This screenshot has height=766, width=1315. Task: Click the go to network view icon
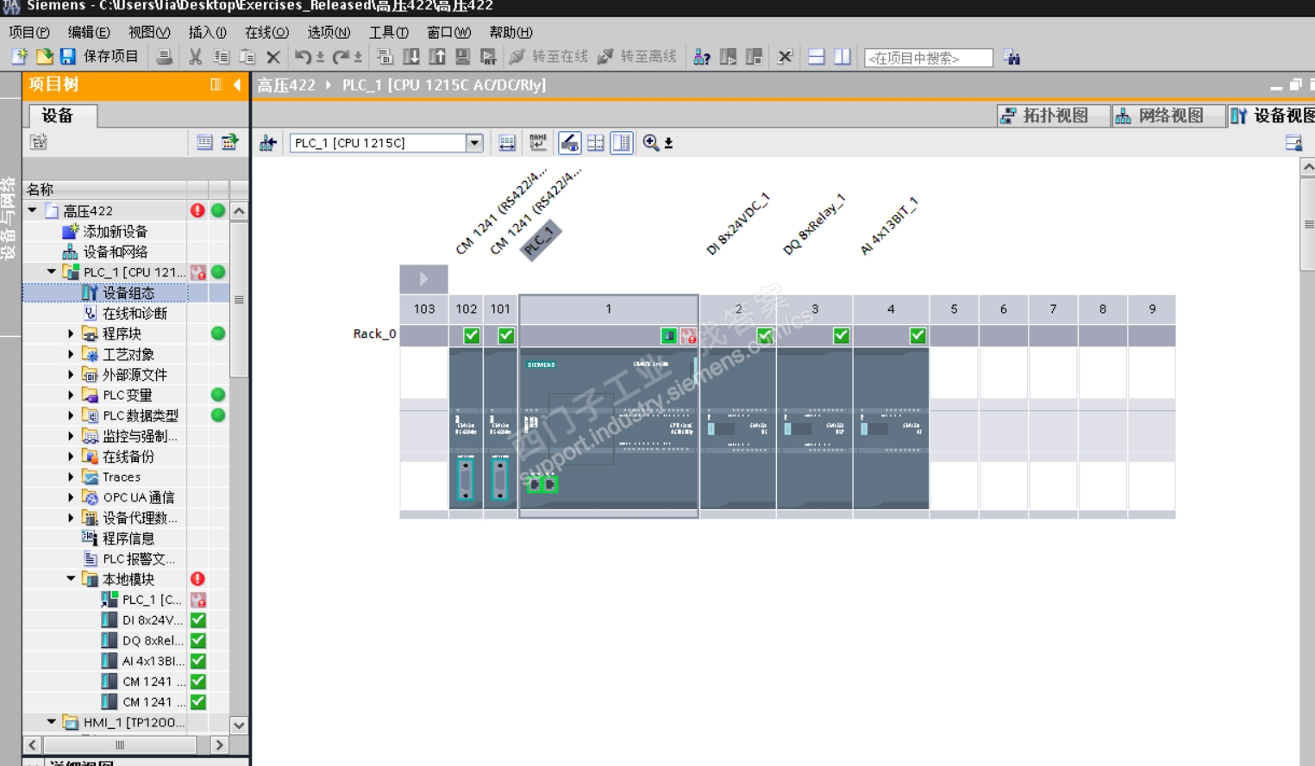[x=268, y=143]
